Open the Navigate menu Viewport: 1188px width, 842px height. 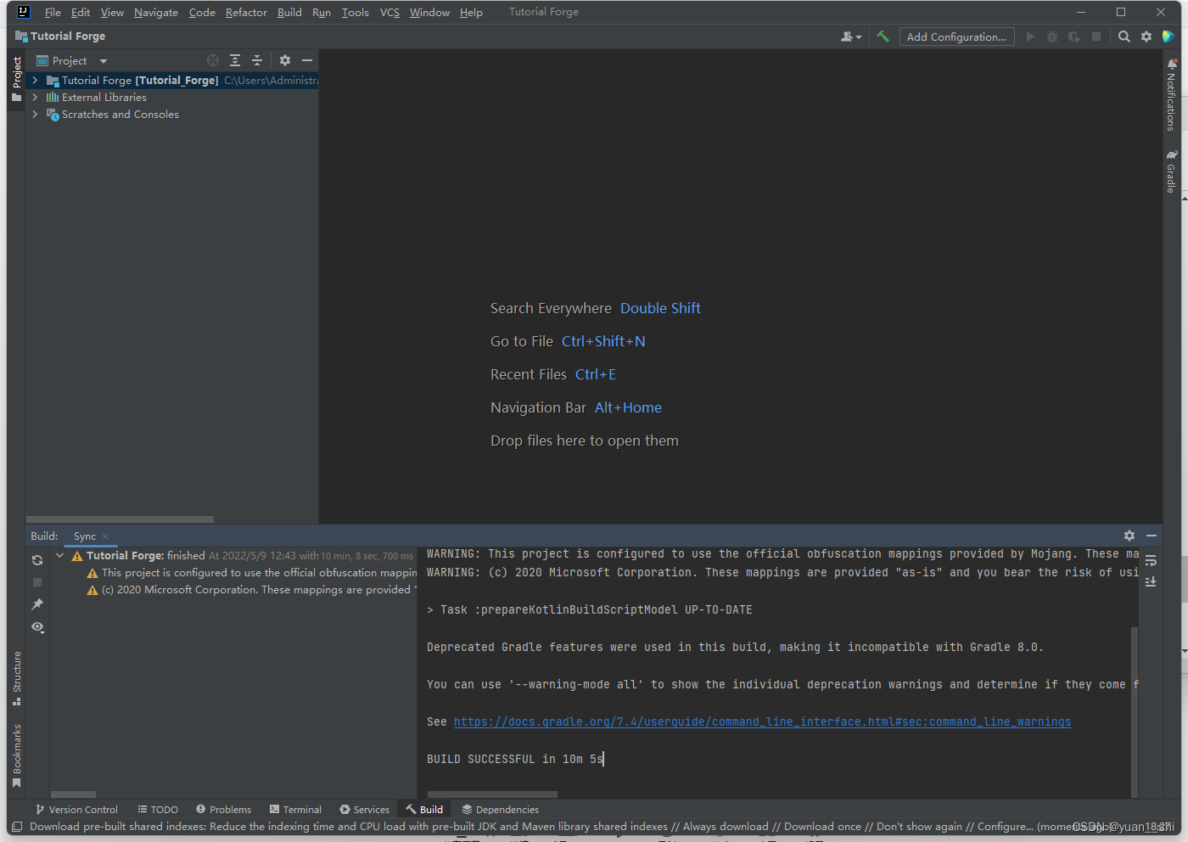pyautogui.click(x=156, y=12)
